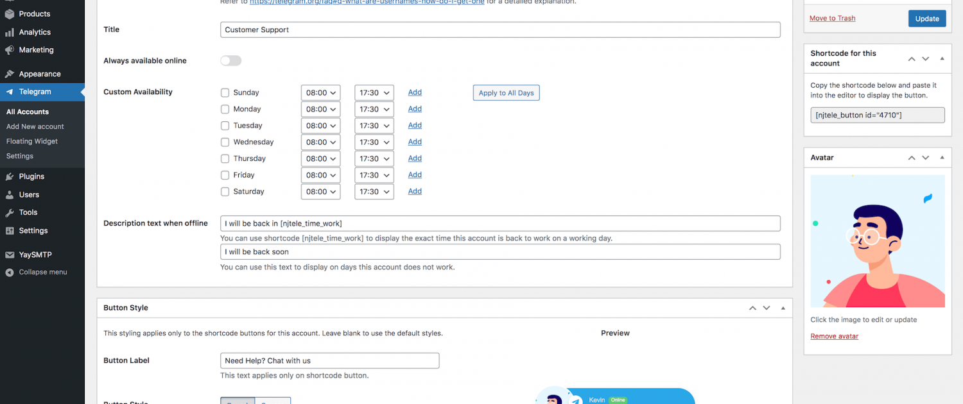Click the Appearance paintbrush icon
This screenshot has width=963, height=404.
click(10, 74)
